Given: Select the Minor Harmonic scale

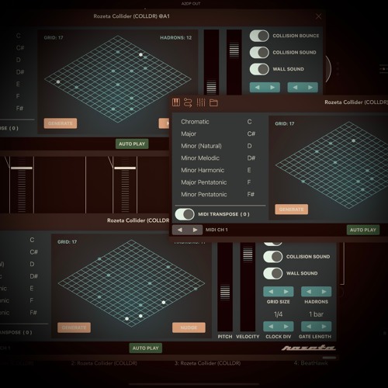Looking at the screenshot, I should tap(203, 170).
